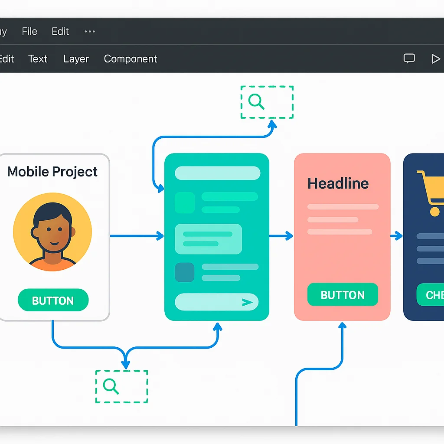
Task: Click the present/play icon in the toolbar
Action: 436,59
